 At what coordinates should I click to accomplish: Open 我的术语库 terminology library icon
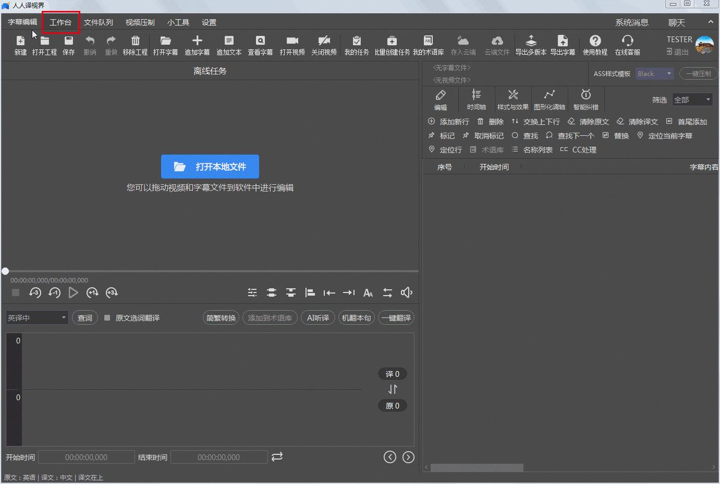tap(428, 41)
